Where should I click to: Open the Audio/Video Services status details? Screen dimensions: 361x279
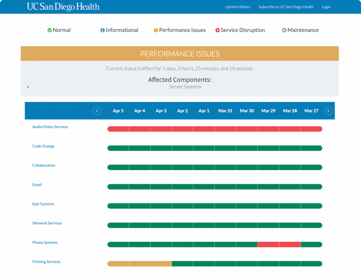point(50,126)
